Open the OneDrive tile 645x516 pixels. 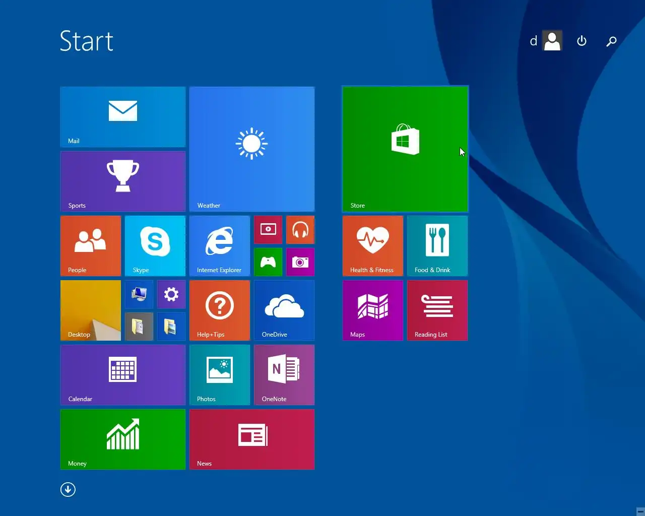(x=284, y=310)
